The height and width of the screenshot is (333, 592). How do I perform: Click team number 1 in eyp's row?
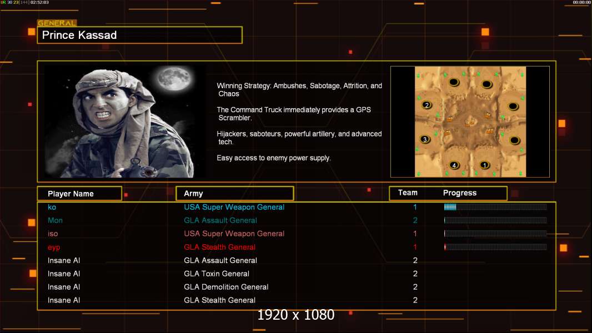coord(415,247)
